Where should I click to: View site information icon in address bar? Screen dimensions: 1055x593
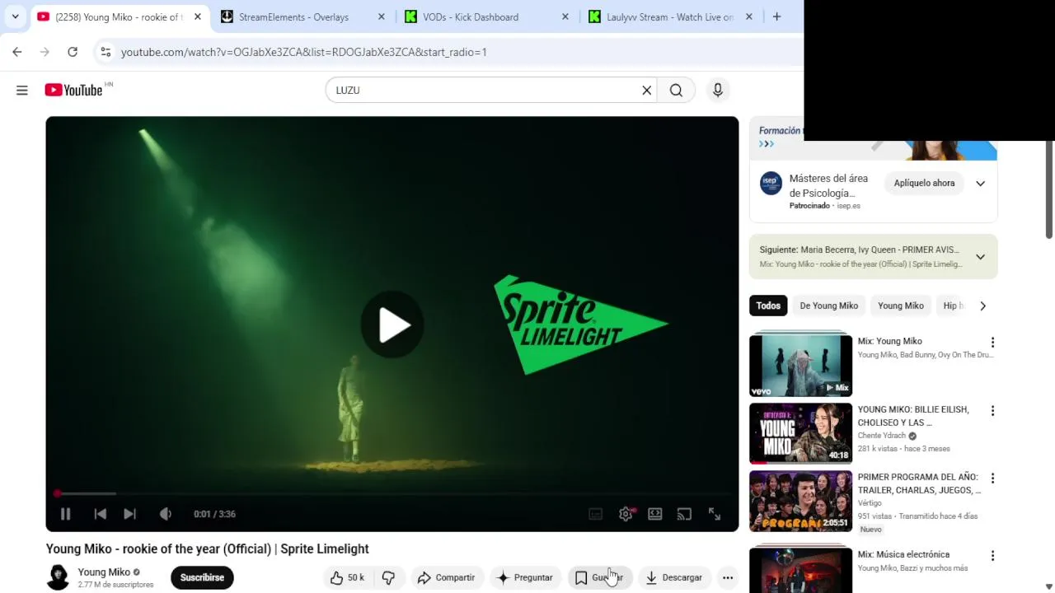[105, 52]
